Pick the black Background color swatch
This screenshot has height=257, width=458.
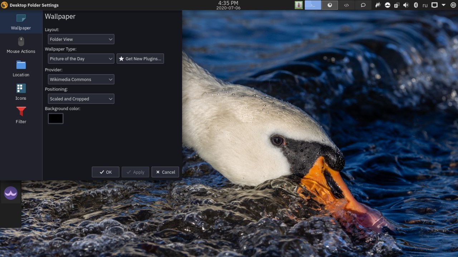[56, 119]
